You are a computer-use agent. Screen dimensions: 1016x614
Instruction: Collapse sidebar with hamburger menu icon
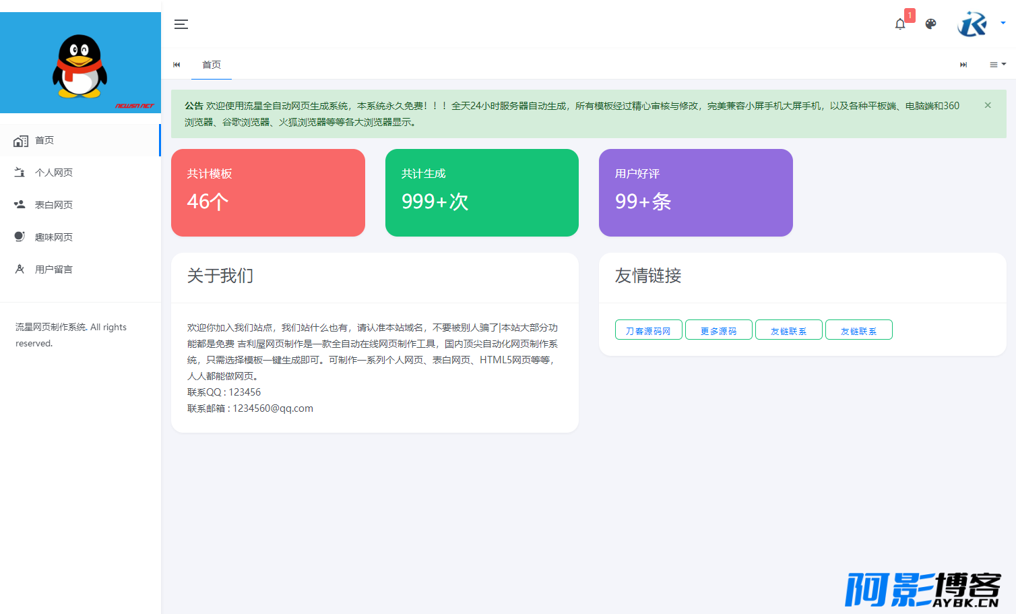pos(181,24)
